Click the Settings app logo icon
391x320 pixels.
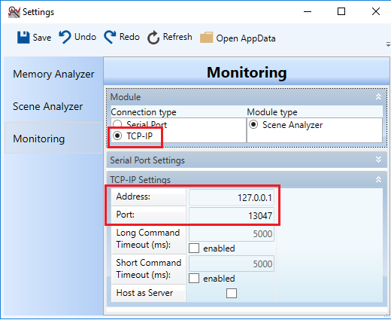(x=14, y=12)
